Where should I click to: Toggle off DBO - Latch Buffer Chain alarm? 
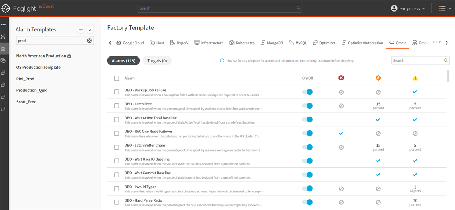click(x=307, y=147)
